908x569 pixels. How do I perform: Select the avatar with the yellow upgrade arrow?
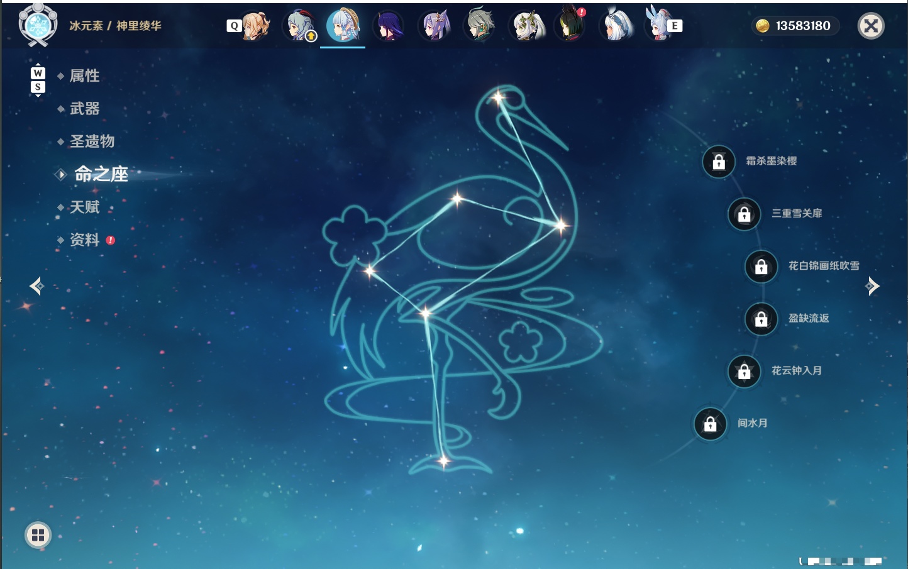(301, 26)
